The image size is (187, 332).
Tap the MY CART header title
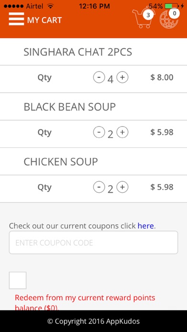point(44,20)
